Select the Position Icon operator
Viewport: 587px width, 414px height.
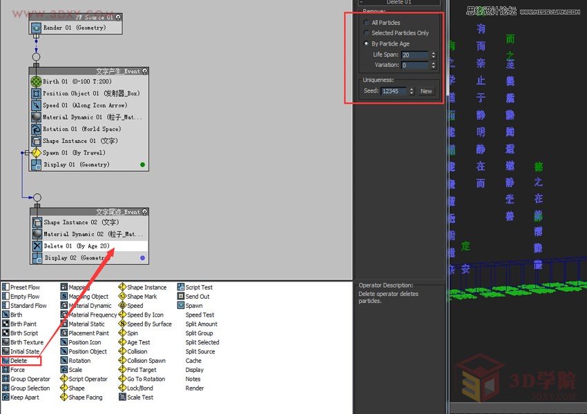(x=81, y=342)
